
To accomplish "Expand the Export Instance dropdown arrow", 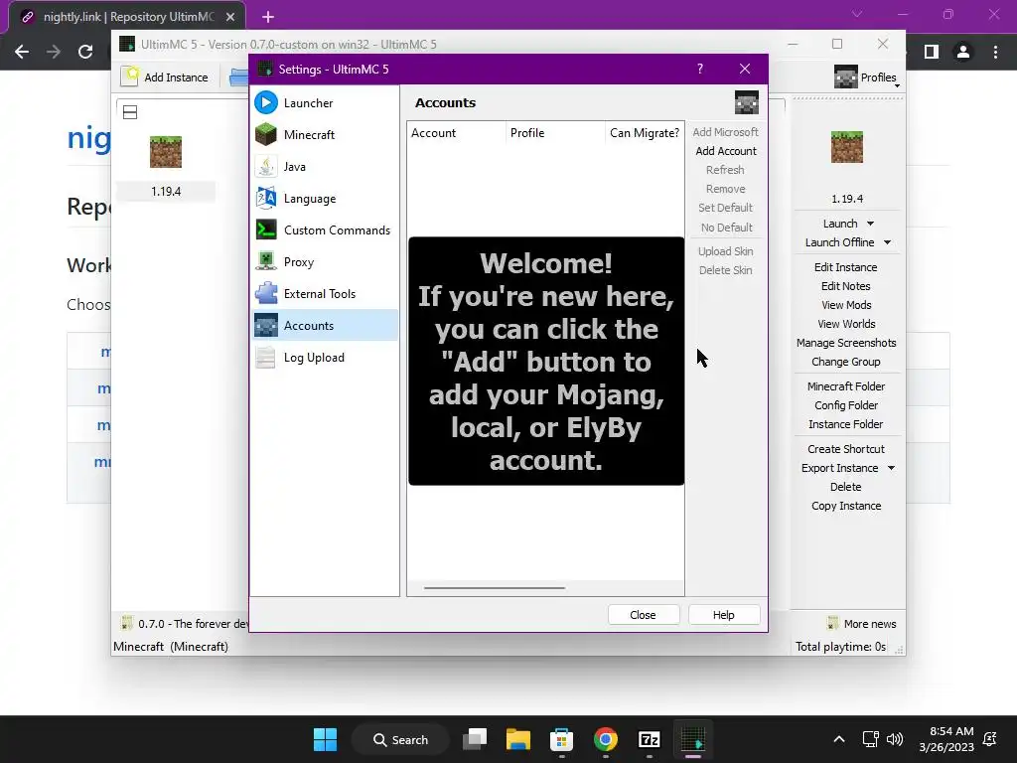I will point(891,469).
